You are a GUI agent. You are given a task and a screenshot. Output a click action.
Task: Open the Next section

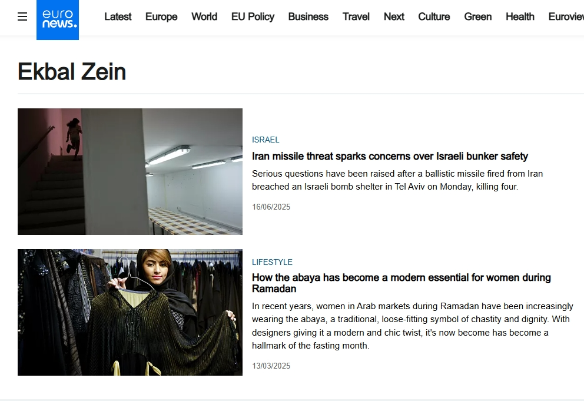click(x=394, y=16)
